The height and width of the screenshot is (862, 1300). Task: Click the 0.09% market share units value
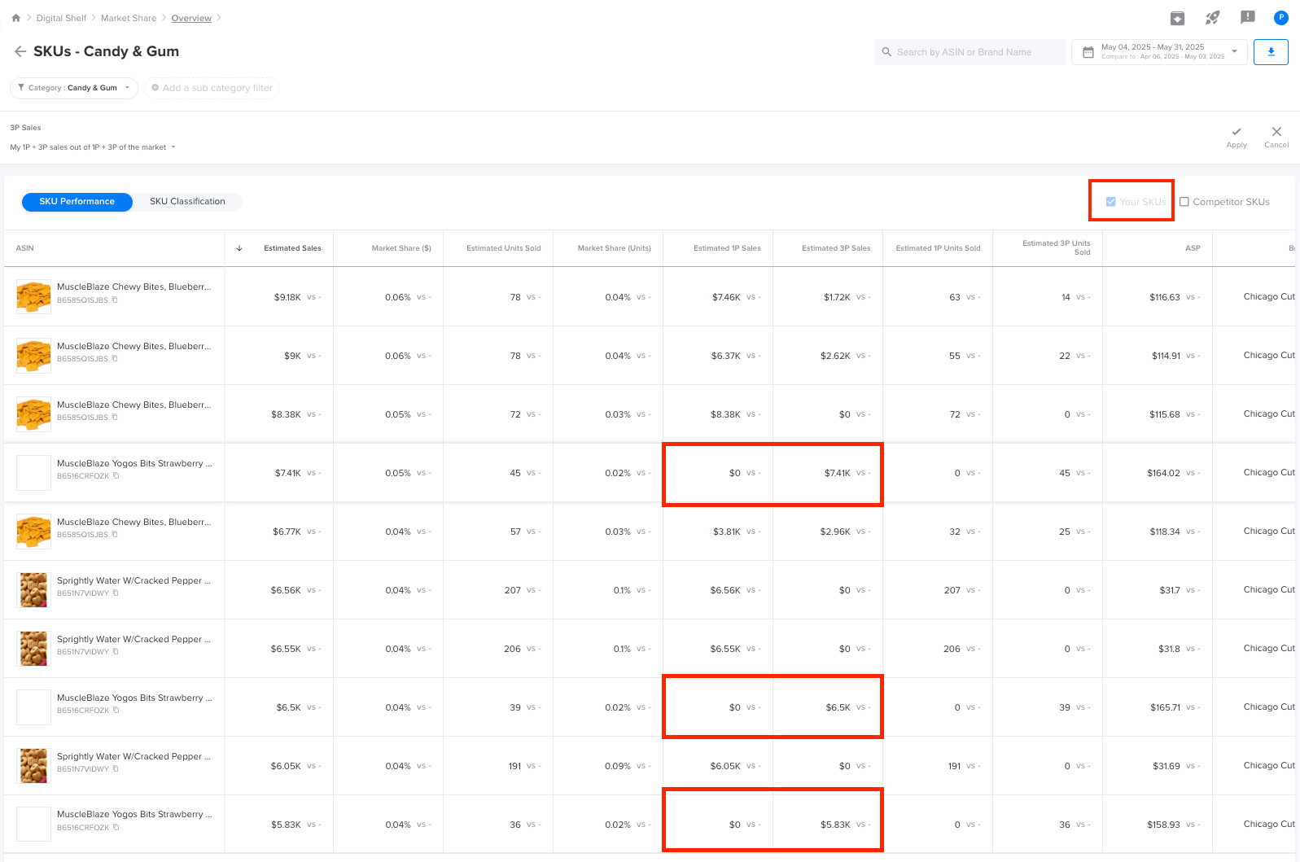pyautogui.click(x=618, y=766)
